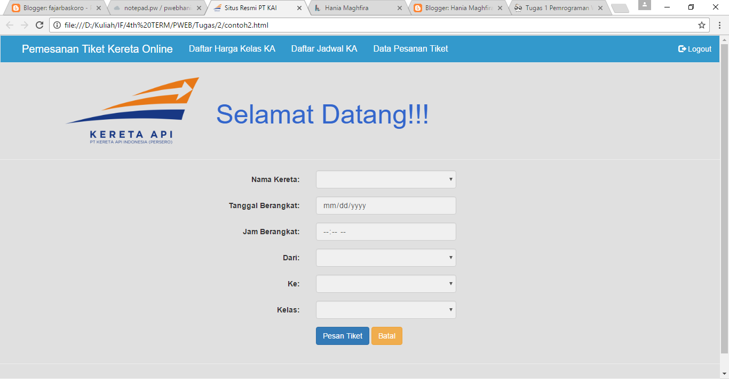Click the Tanggal Berangkat: label
The width and height of the screenshot is (729, 379).
pos(264,205)
